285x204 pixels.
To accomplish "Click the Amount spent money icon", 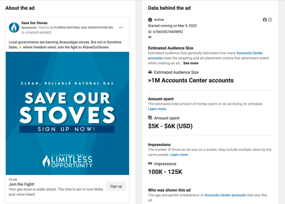I will (x=150, y=118).
